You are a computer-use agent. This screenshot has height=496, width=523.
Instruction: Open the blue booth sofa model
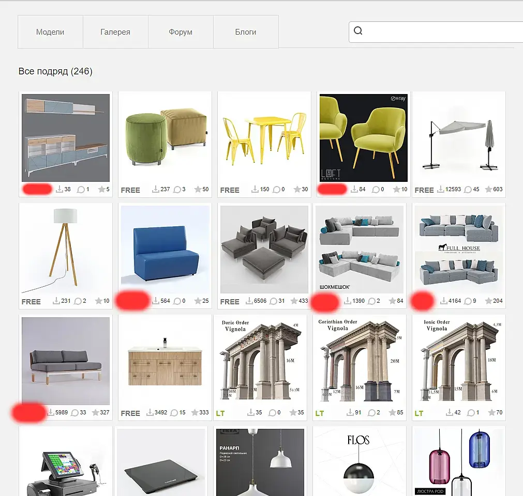click(x=165, y=249)
